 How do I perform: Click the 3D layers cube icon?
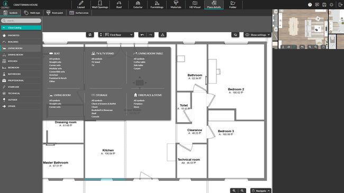pyautogui.click(x=236, y=35)
